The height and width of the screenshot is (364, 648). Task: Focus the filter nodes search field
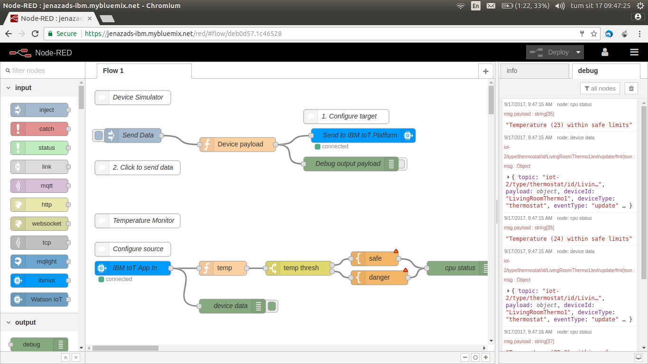click(43, 71)
